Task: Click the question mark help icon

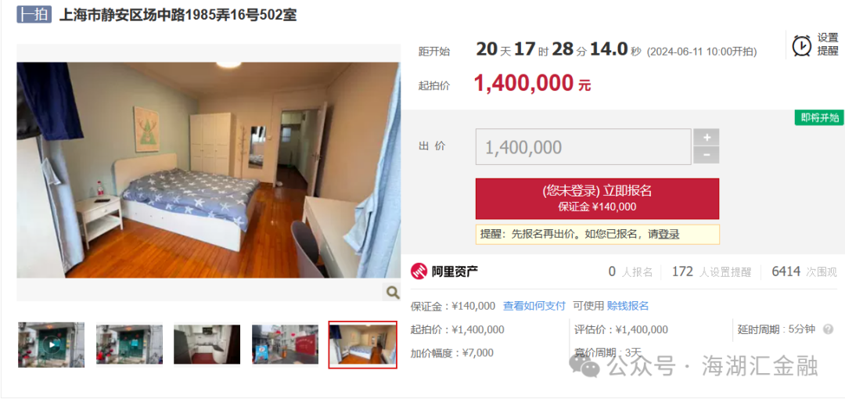Action: pyautogui.click(x=828, y=329)
